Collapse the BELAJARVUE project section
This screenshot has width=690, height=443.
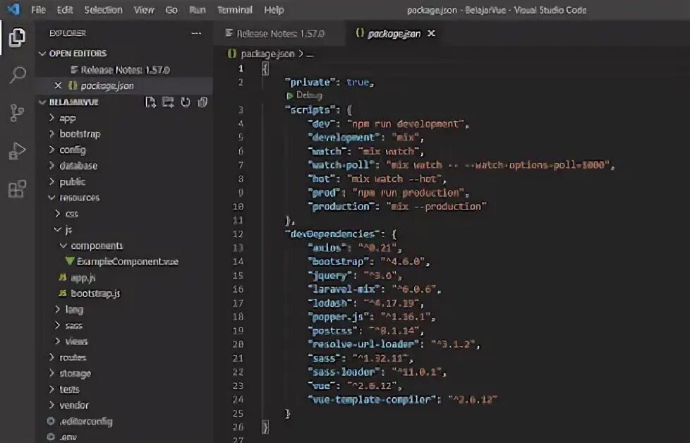[x=43, y=102]
